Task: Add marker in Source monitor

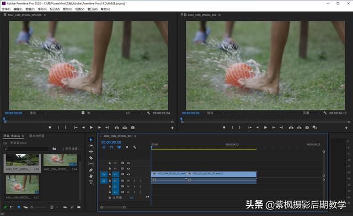Action: [x=50, y=128]
